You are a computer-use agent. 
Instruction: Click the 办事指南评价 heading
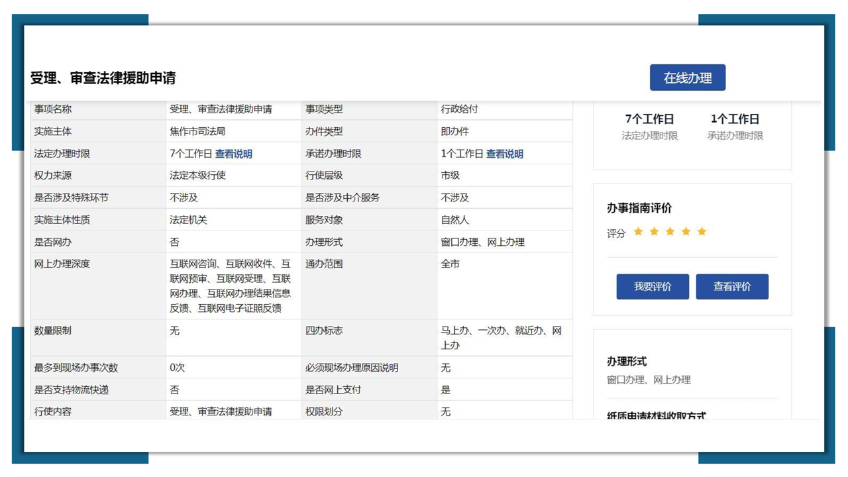click(639, 208)
